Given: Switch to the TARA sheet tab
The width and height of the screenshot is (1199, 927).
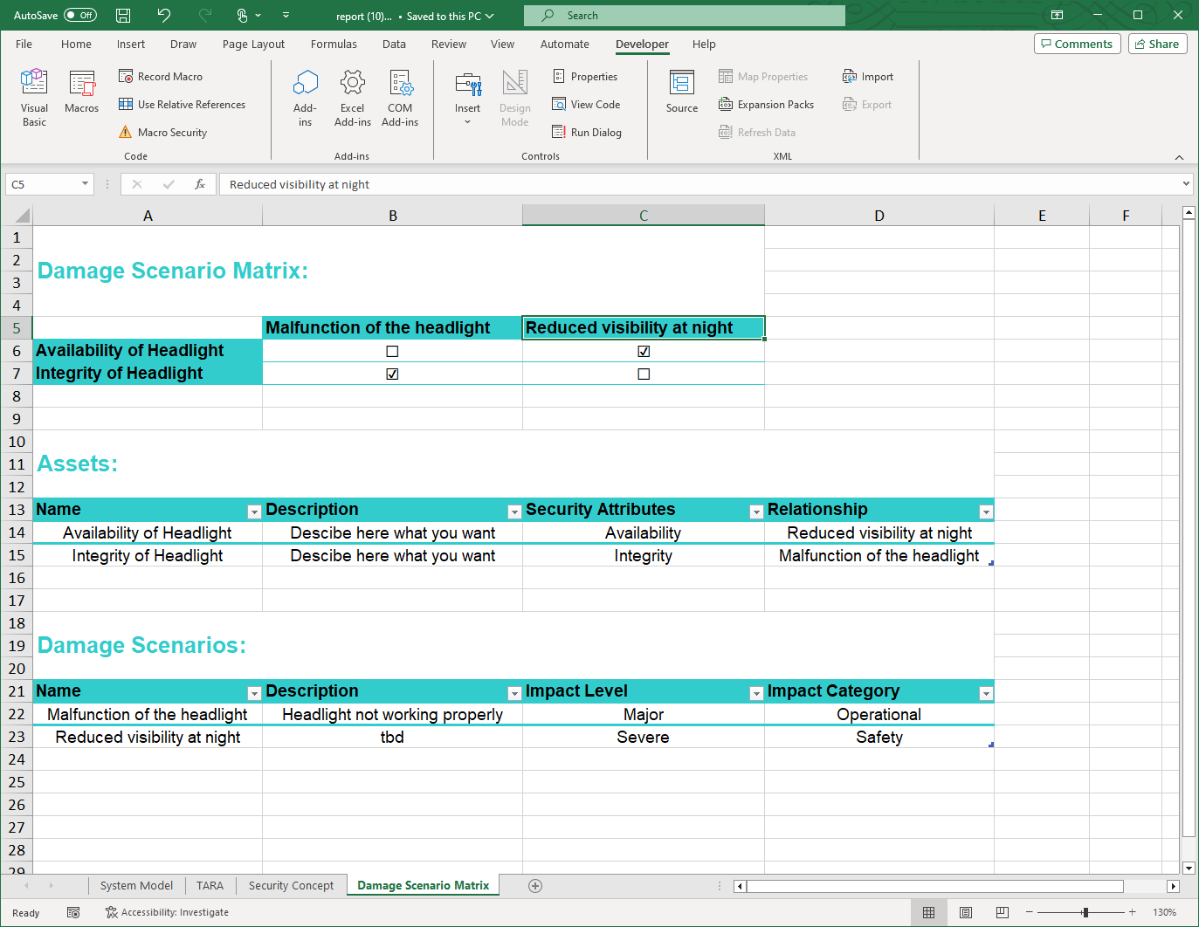Looking at the screenshot, I should click(x=210, y=886).
